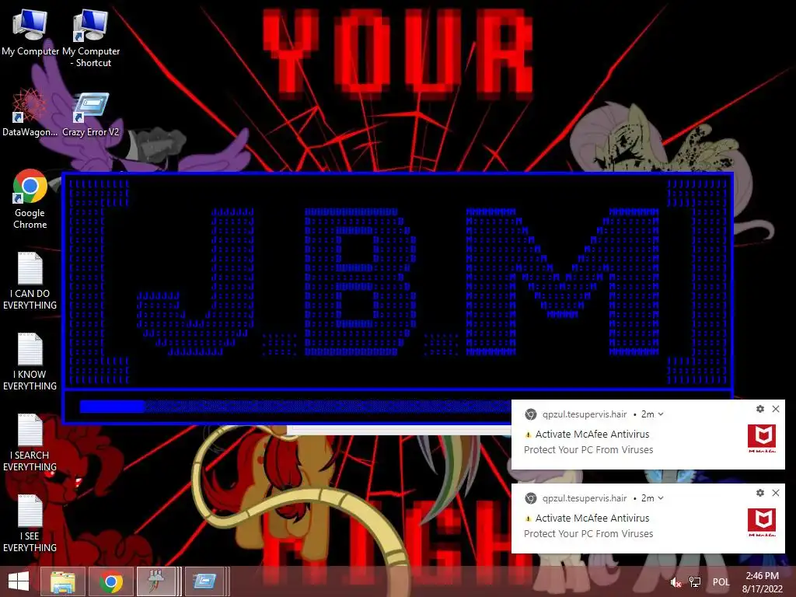
Task: Launch Google Chrome from desktop
Action: coord(30,199)
